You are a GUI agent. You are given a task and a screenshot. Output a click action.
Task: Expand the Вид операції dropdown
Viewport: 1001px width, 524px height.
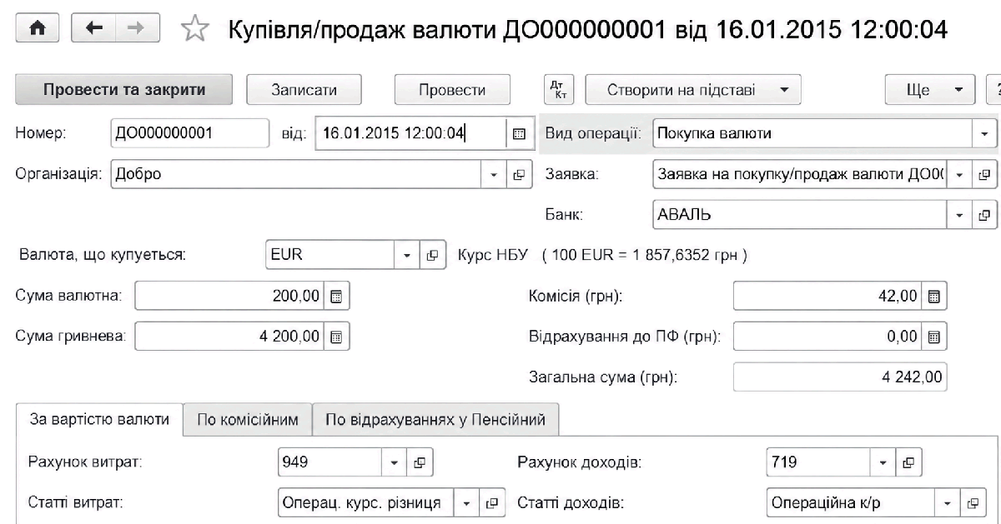pos(985,133)
